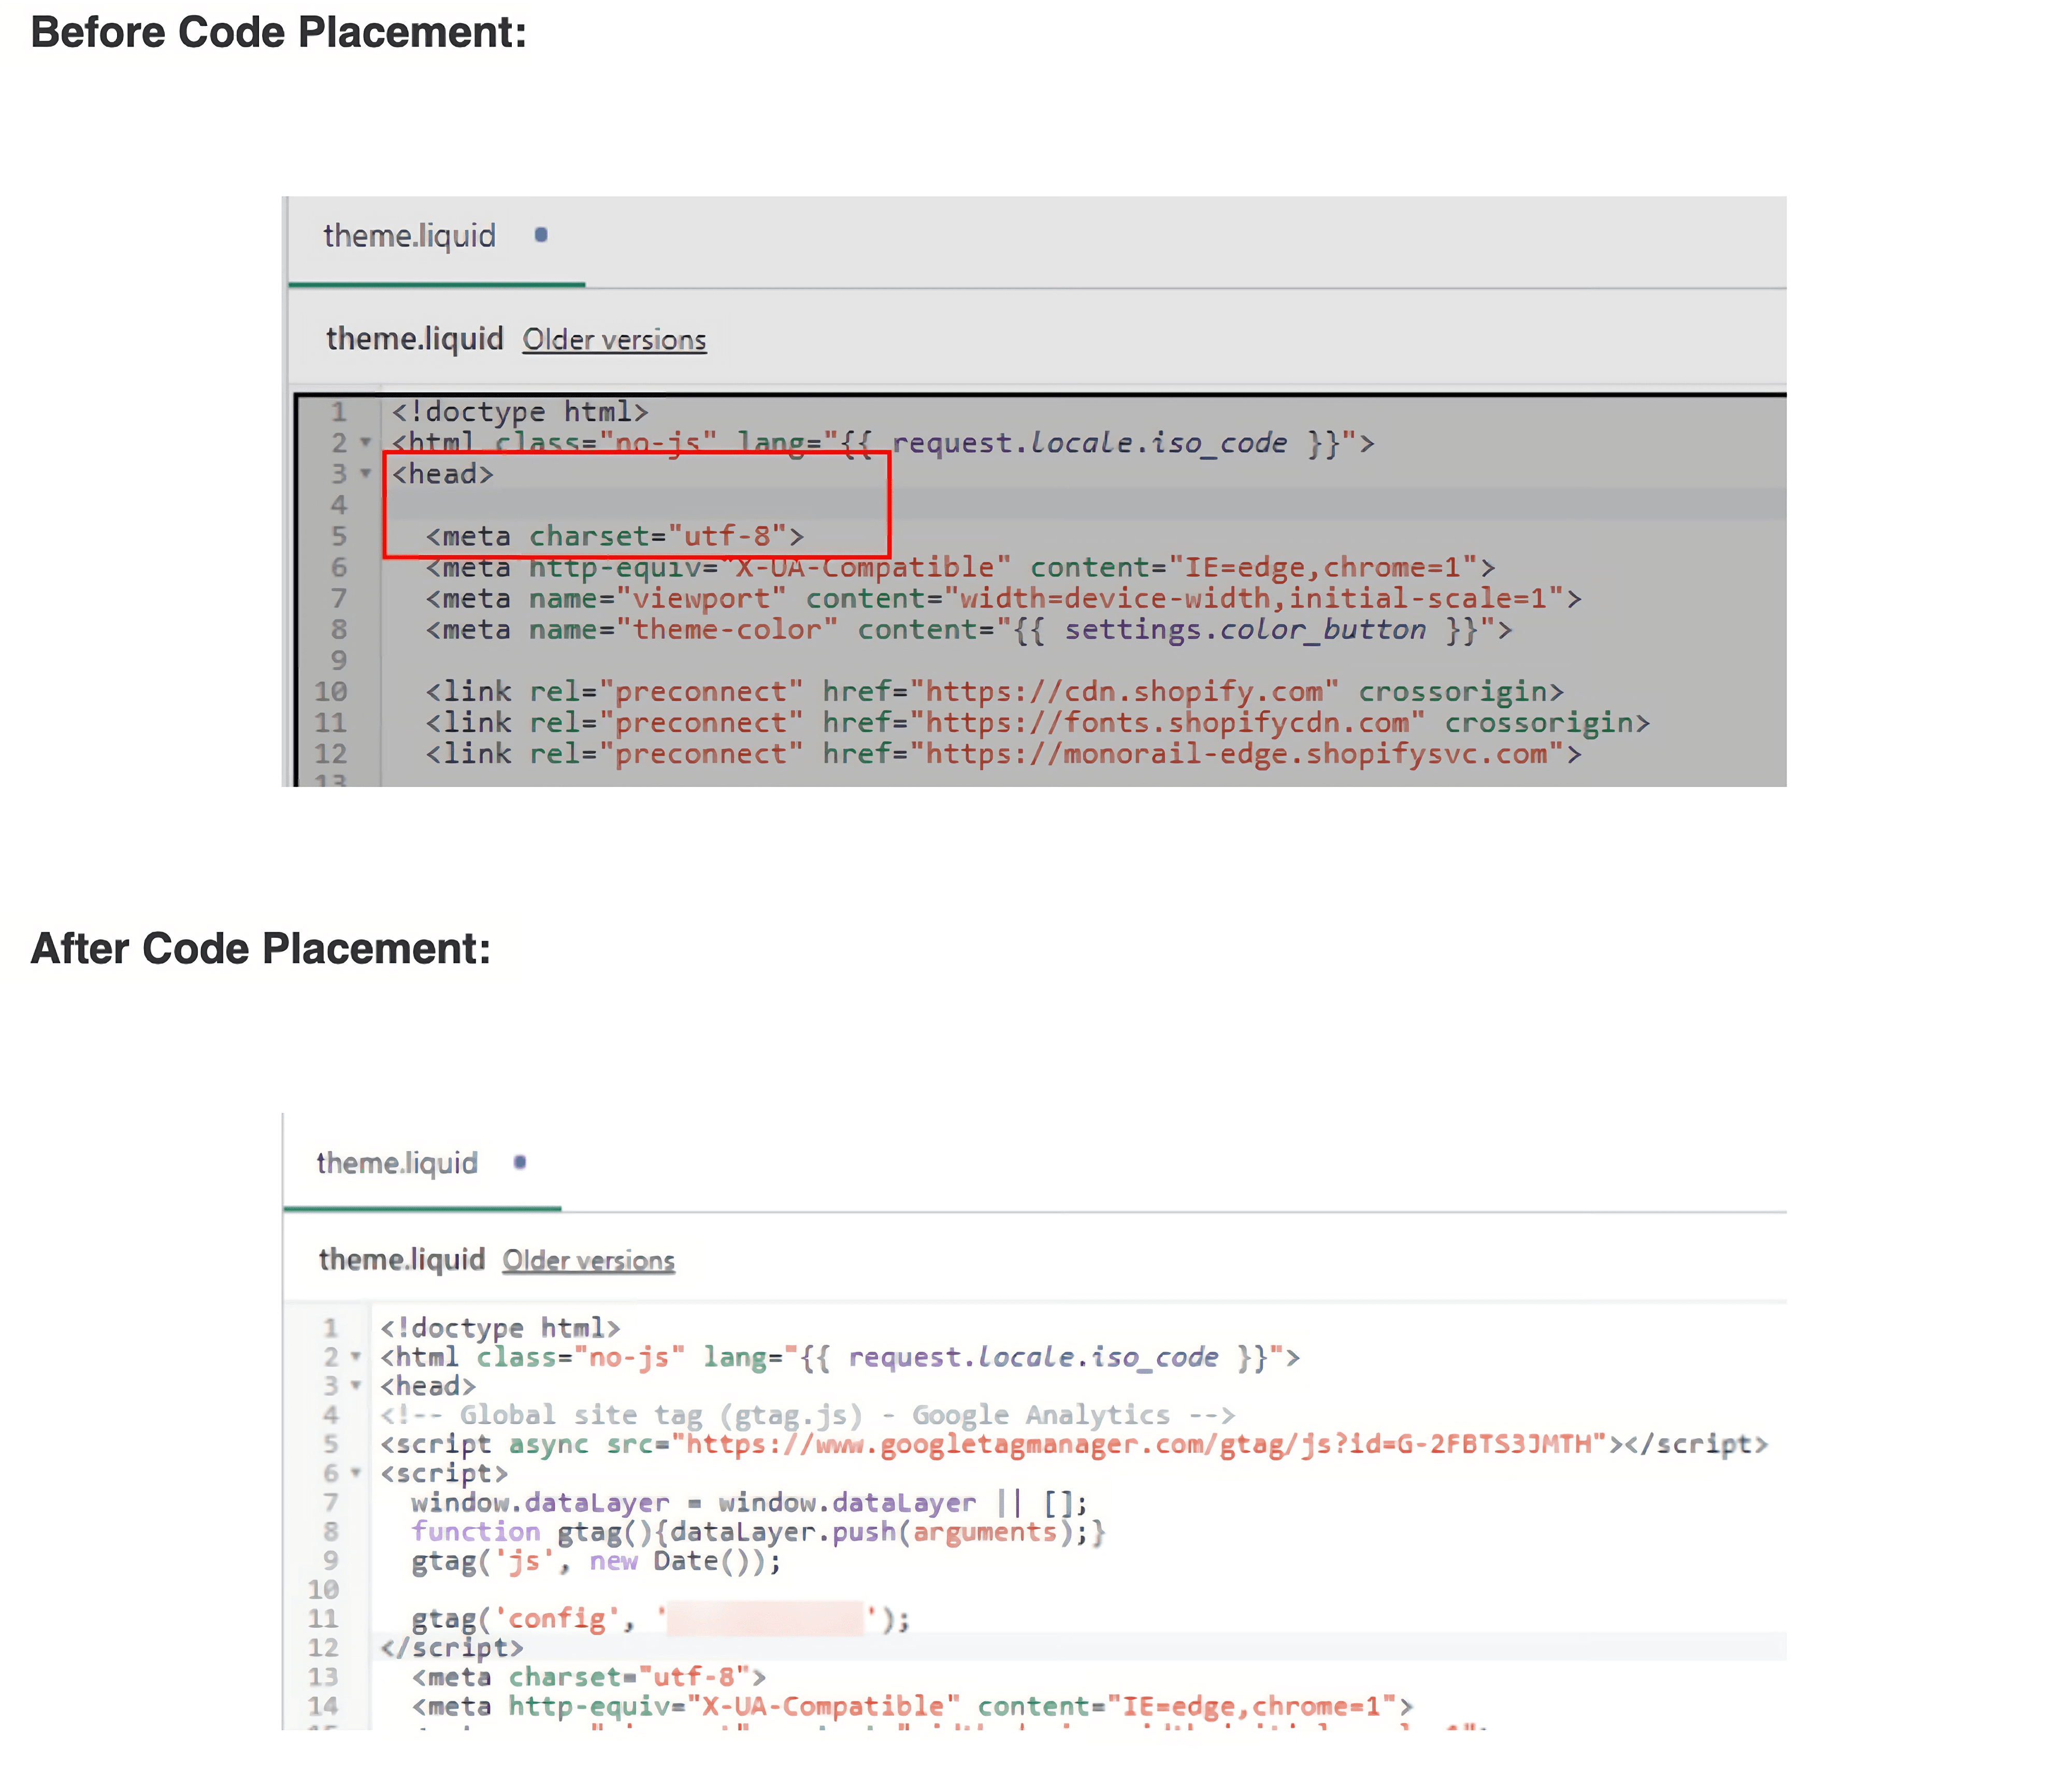Select the top theme.liquid tab
This screenshot has width=2072, height=1779.
point(409,236)
